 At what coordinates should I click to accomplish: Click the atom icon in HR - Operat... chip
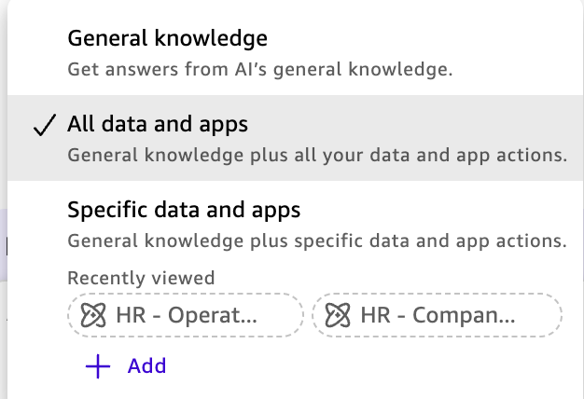click(x=94, y=316)
